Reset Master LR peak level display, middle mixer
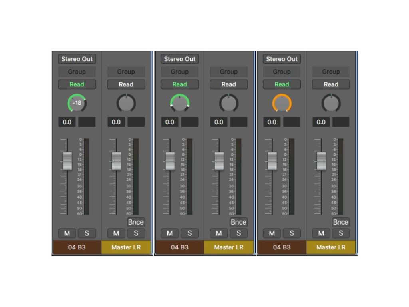 239,122
